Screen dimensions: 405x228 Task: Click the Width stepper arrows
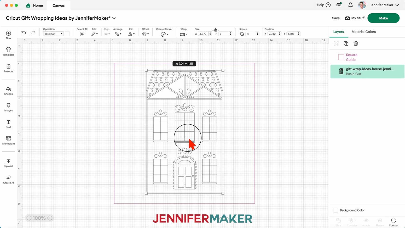coord(210,34)
